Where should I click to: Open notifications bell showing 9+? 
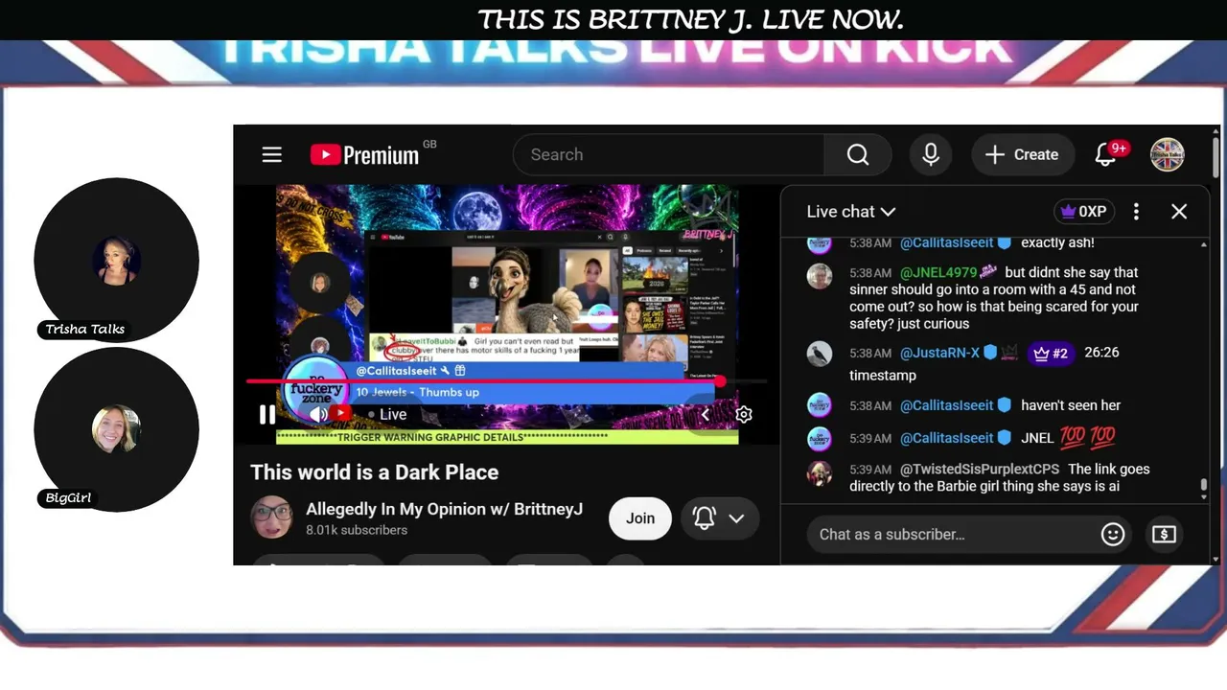[1107, 154]
